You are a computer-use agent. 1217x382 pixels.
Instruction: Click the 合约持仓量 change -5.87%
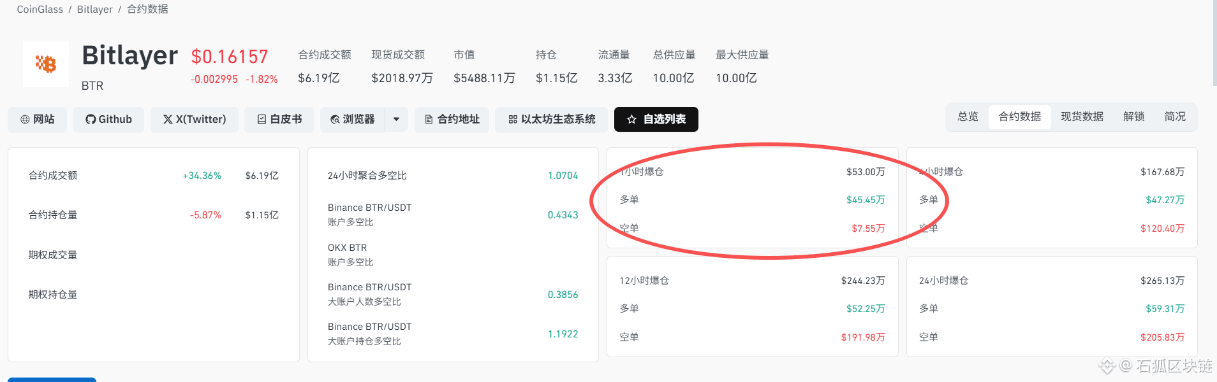click(205, 215)
